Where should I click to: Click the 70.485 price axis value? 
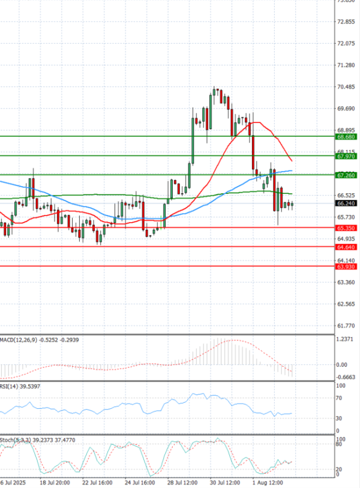pos(346,87)
